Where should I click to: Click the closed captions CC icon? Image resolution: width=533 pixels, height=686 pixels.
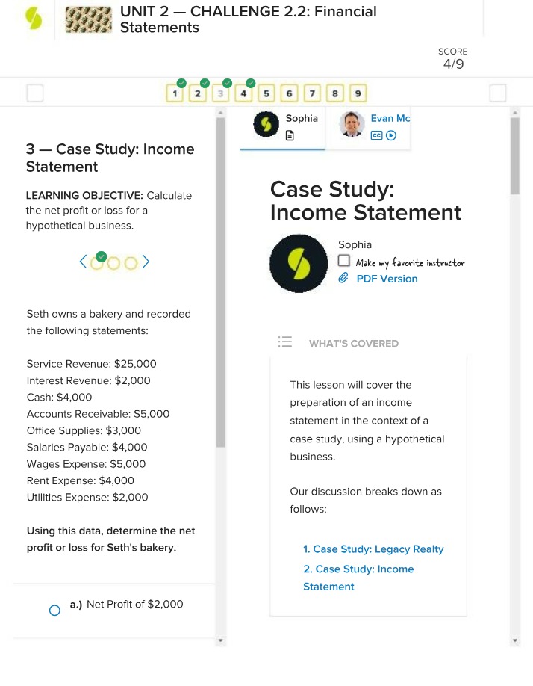376,135
